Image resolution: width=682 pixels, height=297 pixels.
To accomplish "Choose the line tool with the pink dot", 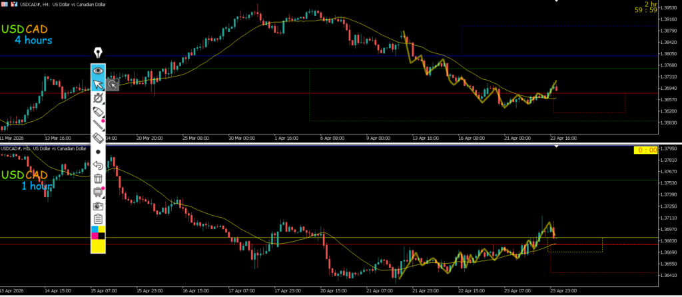I will (x=98, y=124).
